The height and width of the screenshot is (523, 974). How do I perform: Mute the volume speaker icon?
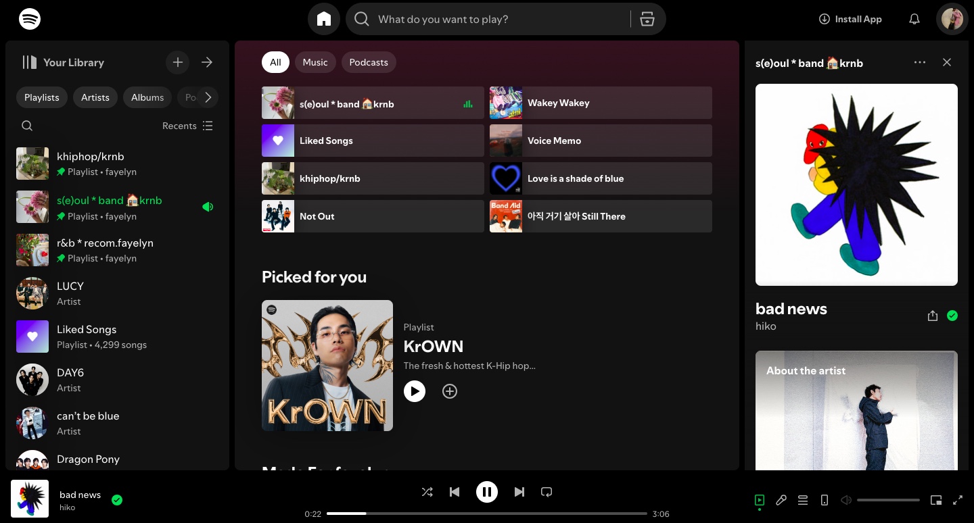[x=846, y=500]
